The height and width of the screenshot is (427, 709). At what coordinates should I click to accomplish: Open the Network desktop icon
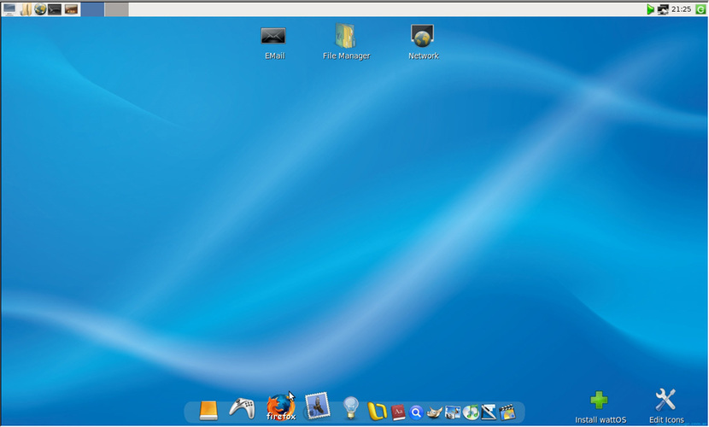(x=423, y=37)
